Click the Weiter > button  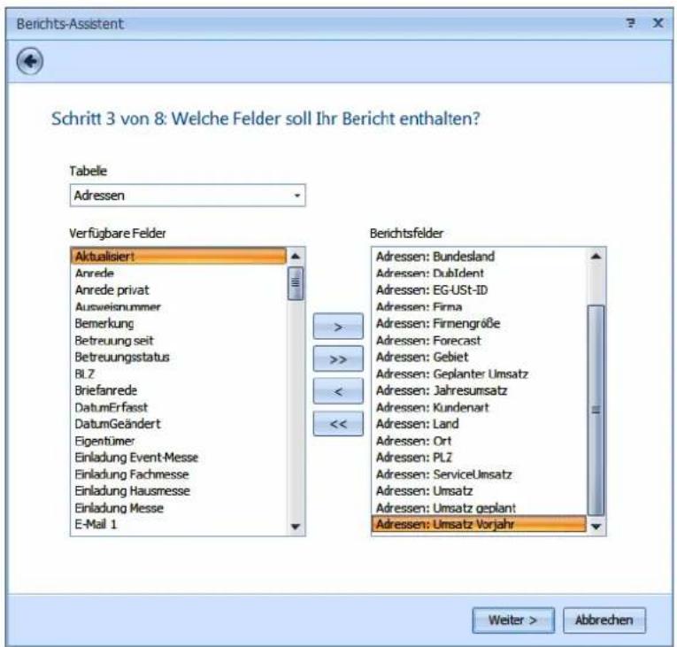513,620
